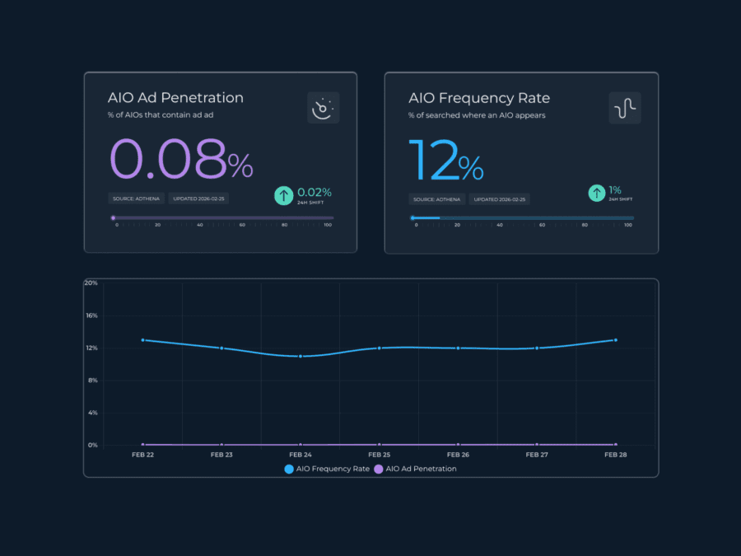The height and width of the screenshot is (556, 741).
Task: Click the purple gauge slider handle at zero
Action: (x=113, y=217)
